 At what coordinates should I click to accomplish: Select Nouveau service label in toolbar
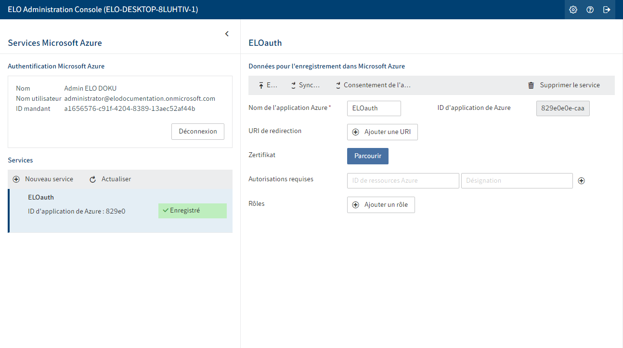[49, 179]
